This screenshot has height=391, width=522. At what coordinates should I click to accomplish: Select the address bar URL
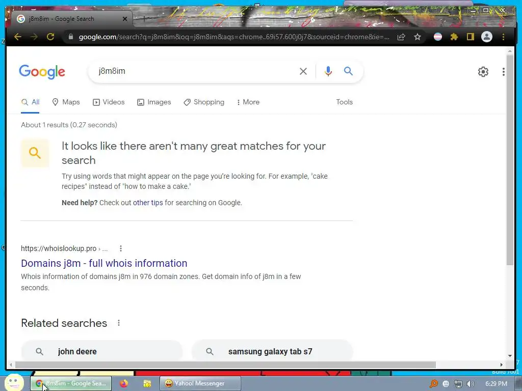point(234,37)
